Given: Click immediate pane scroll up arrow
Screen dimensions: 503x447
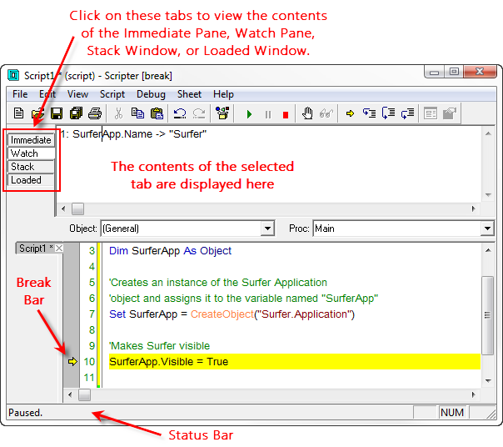Looking at the screenshot, I should 488,133.
